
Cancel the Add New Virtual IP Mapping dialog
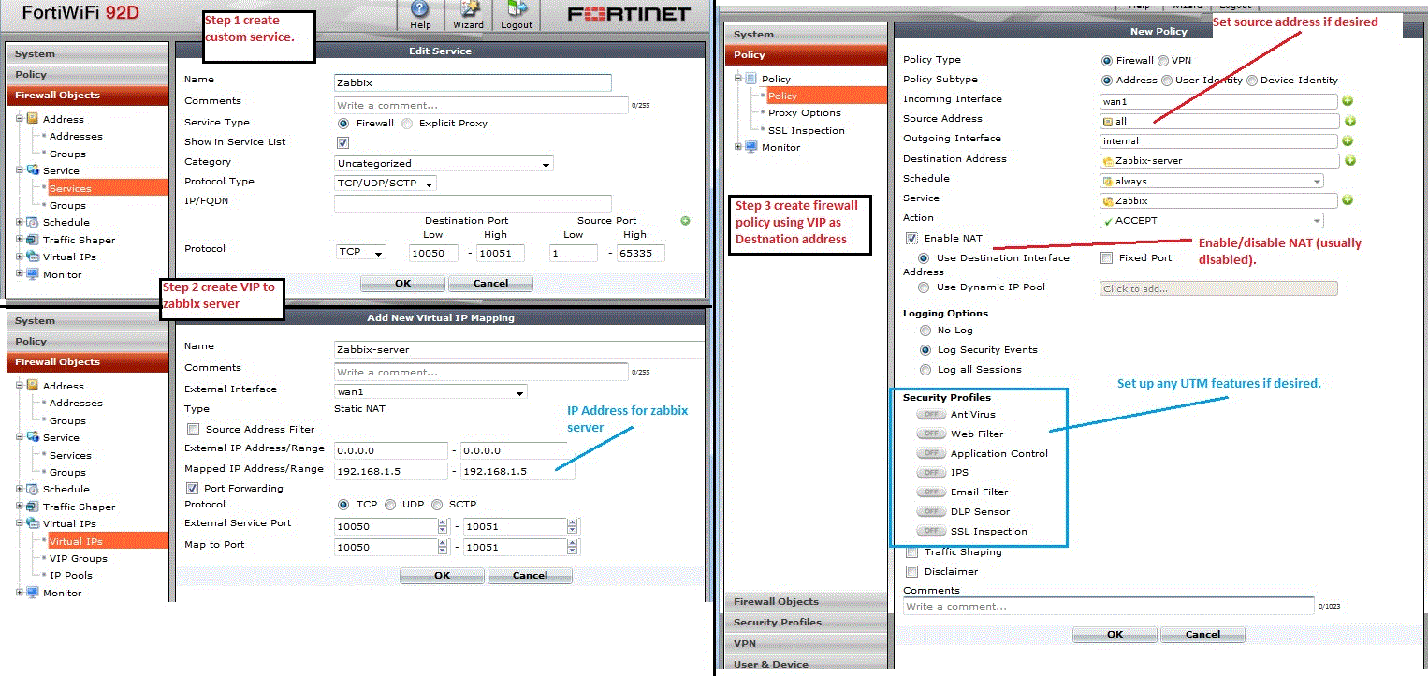click(x=530, y=575)
